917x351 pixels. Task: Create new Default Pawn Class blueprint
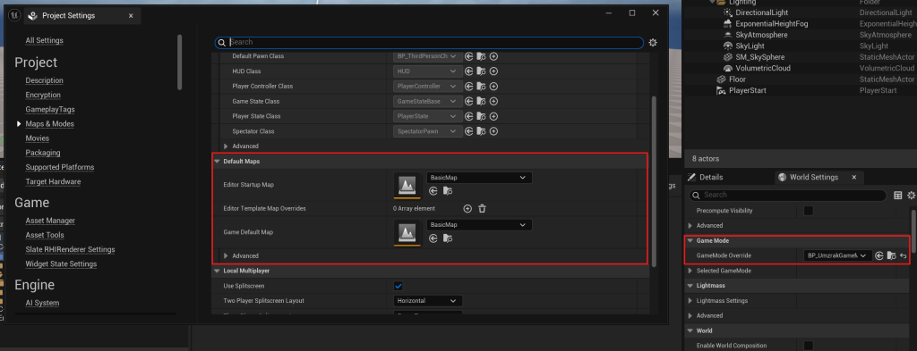(493, 56)
